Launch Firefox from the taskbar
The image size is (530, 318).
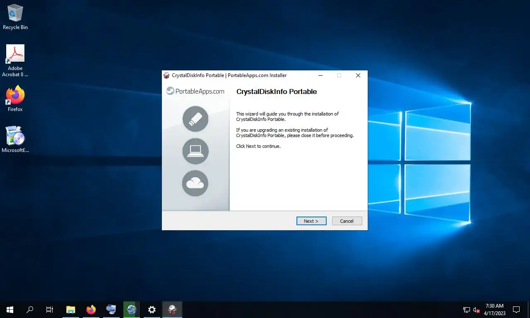coord(91,309)
